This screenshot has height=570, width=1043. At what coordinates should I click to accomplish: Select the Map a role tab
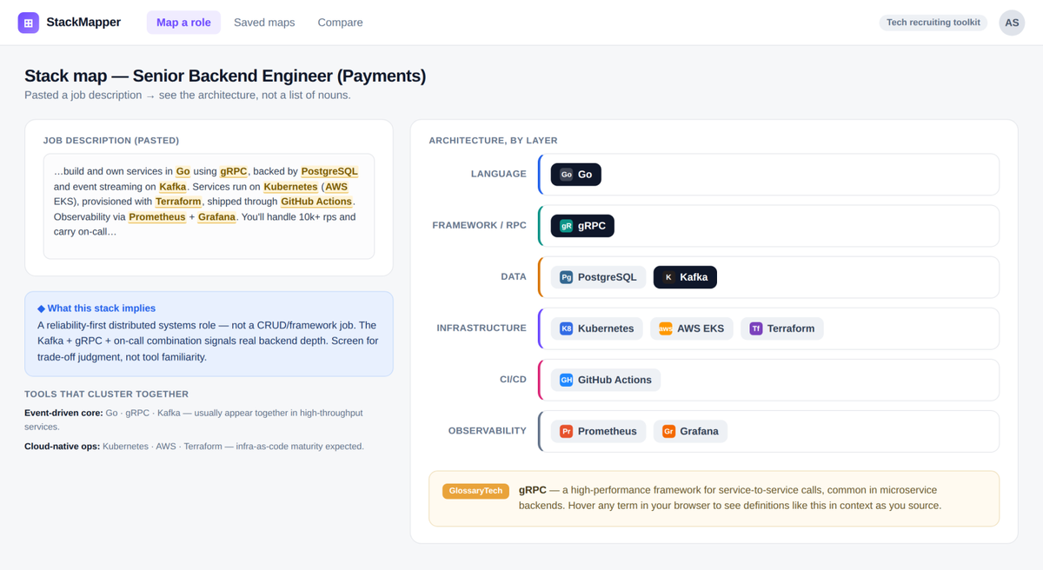click(x=183, y=23)
